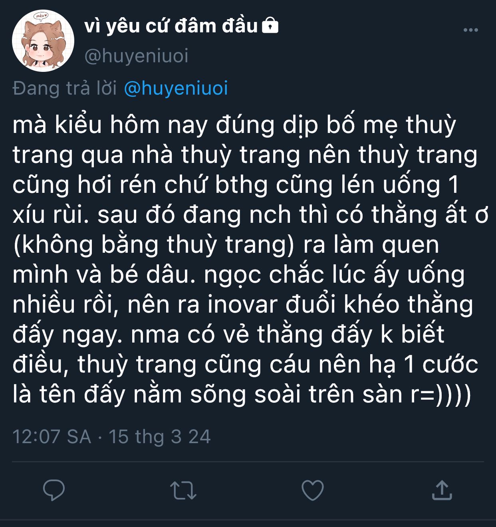Open the reply speech bubble icon
Image resolution: width=496 pixels, height=527 pixels.
(x=54, y=490)
